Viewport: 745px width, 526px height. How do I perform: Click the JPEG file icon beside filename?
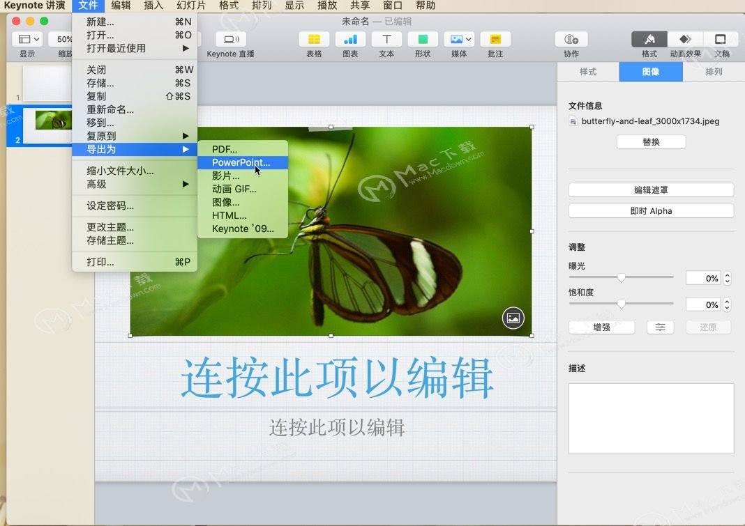point(573,121)
